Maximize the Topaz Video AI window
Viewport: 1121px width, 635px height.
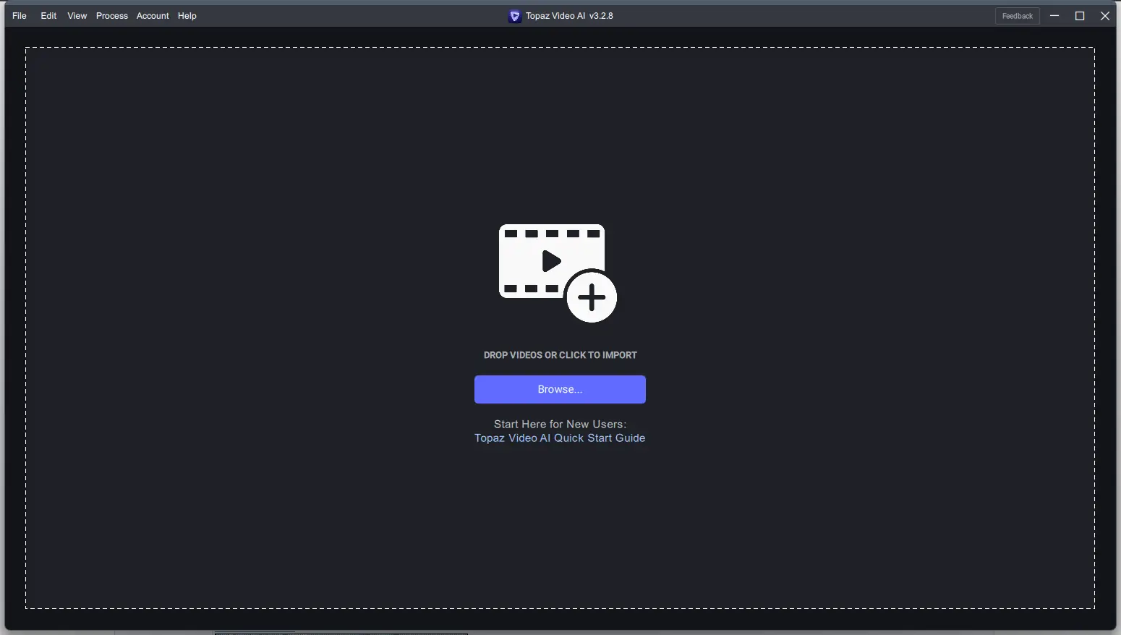(1080, 16)
